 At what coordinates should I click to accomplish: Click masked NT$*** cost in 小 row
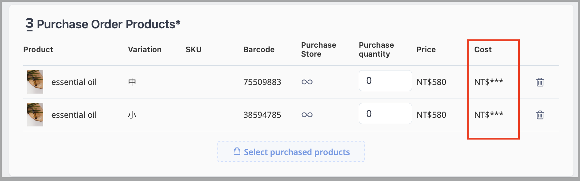(489, 115)
